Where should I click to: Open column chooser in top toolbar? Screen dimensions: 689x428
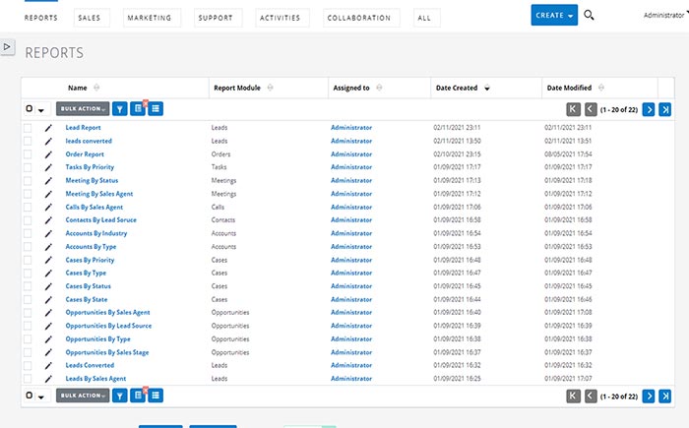click(138, 108)
